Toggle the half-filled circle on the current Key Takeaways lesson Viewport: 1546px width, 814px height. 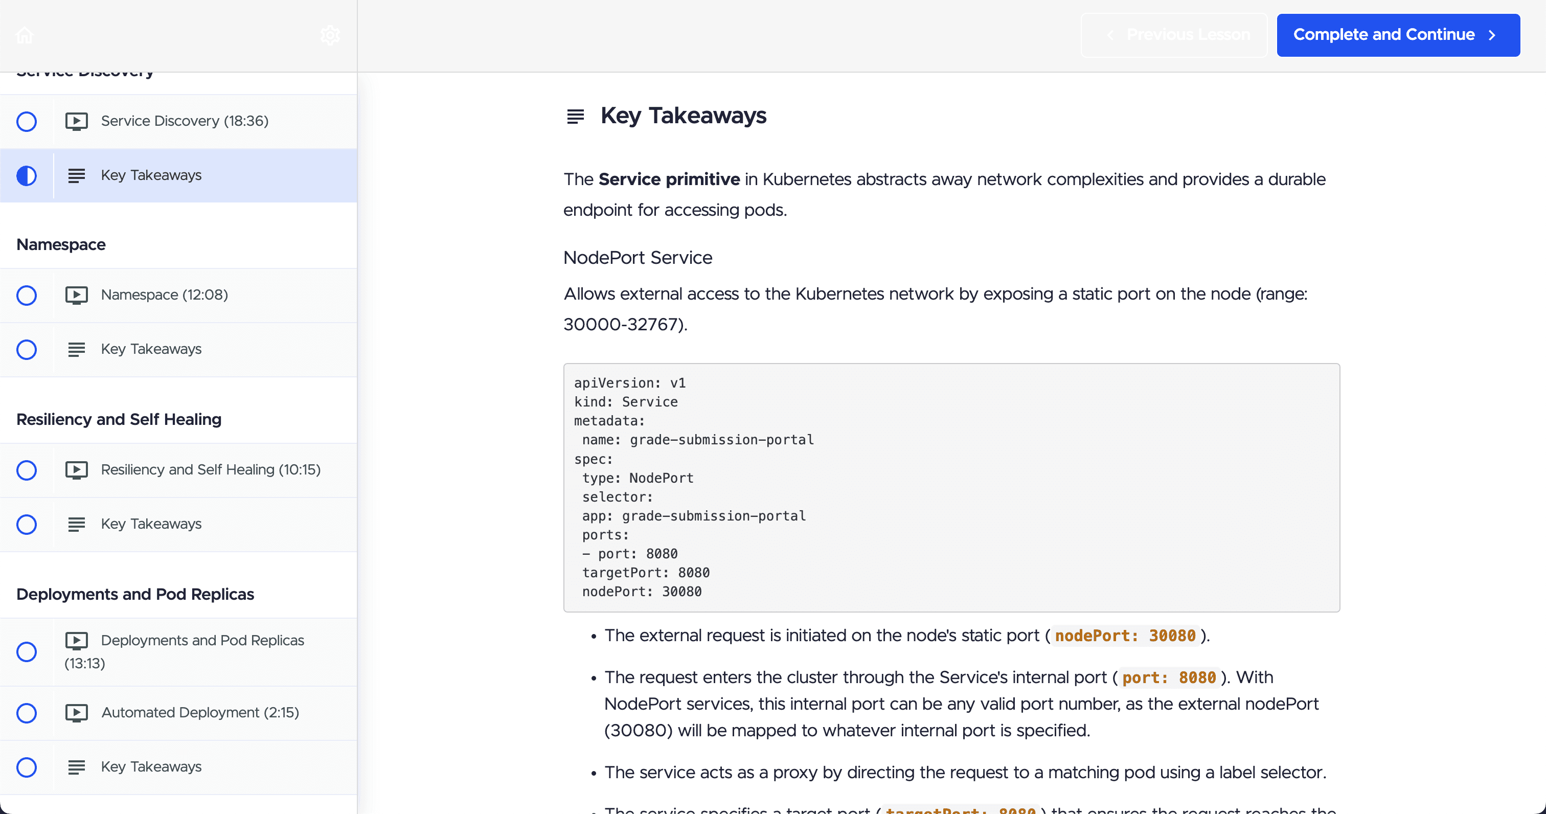pos(27,175)
